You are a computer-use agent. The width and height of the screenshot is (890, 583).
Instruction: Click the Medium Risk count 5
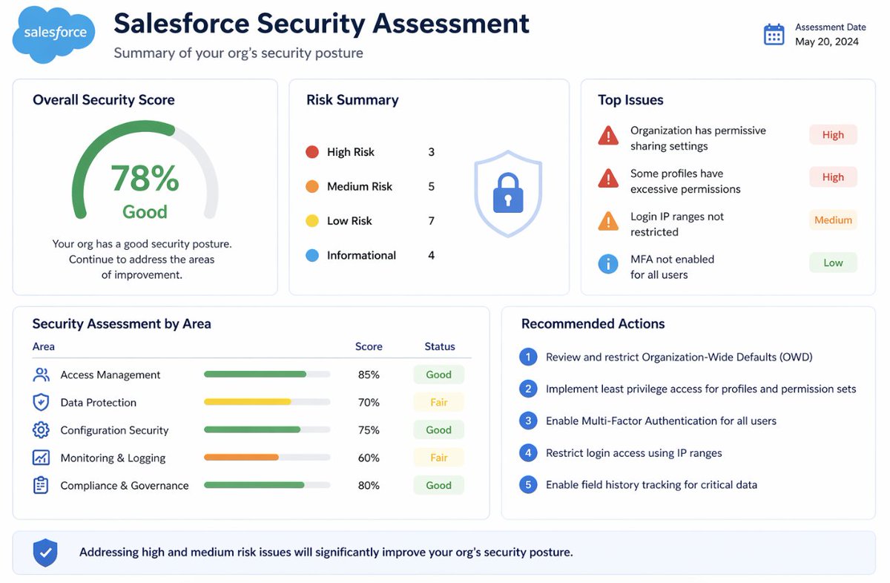[x=432, y=187]
